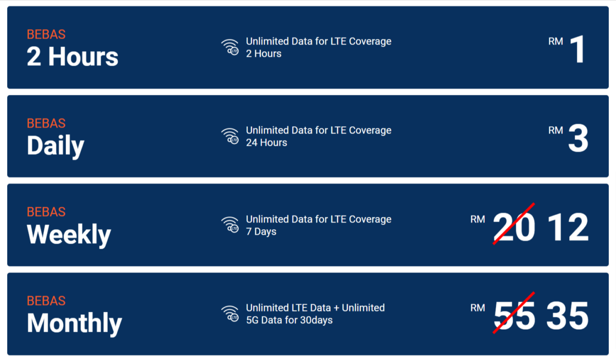Click the LTE wifi icon in Weekly plan
Screen dimensions: 616x361
230,225
